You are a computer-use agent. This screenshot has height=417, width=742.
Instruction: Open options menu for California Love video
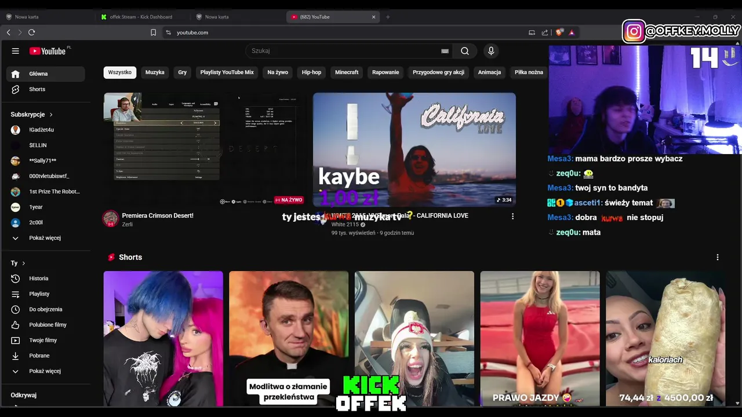pyautogui.click(x=512, y=216)
